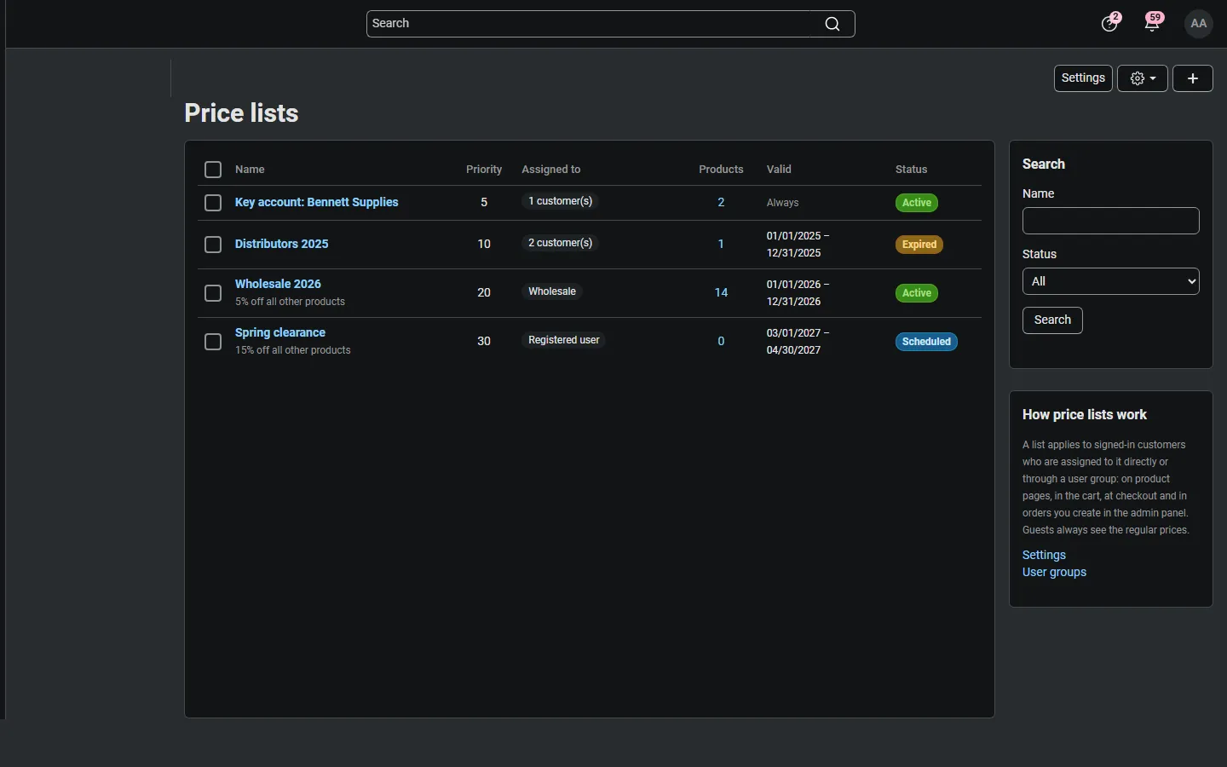Screen dimensions: 1227x767
Task: Open the Distributors 2025 price list
Action: (282, 244)
